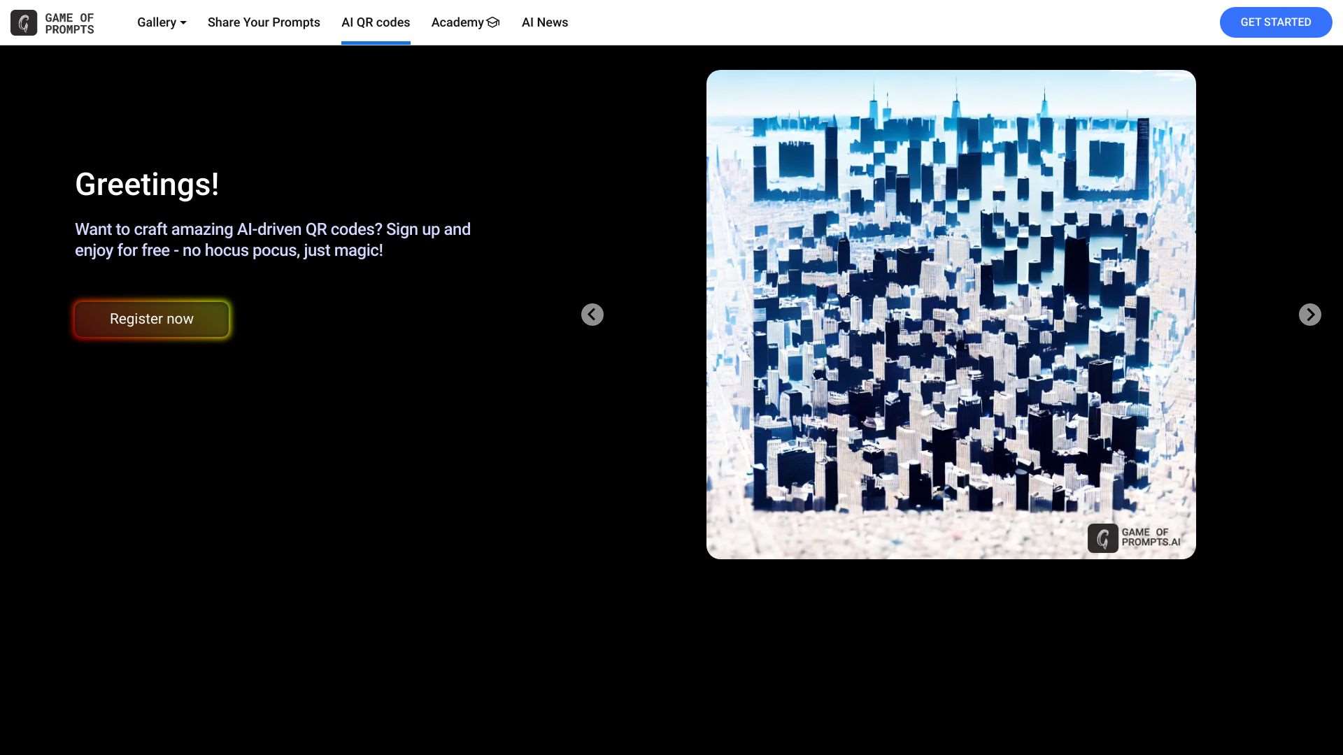Expand the Gallery caret in the navbar
1343x755 pixels.
tap(183, 23)
